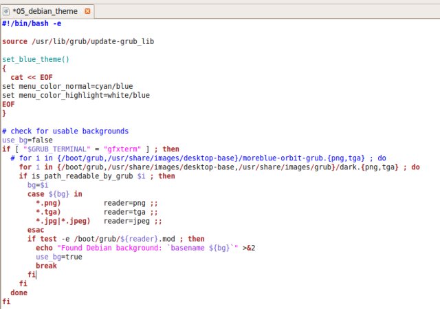Select the *05_debian_theme tab label
The height and width of the screenshot is (309, 440).
click(x=45, y=12)
